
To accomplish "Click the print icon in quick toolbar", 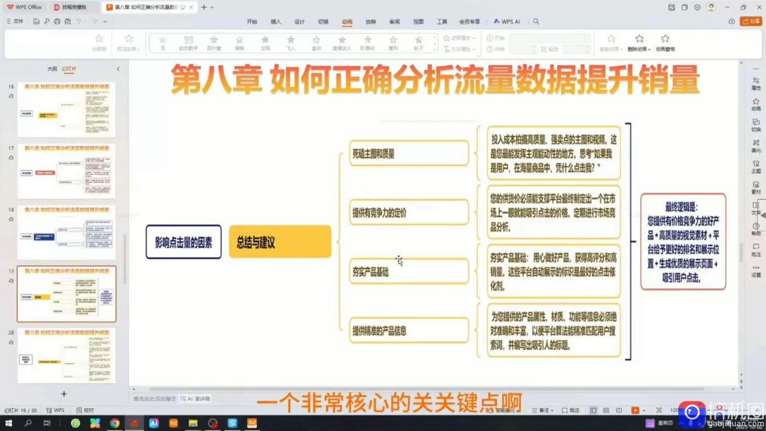I will coord(57,21).
